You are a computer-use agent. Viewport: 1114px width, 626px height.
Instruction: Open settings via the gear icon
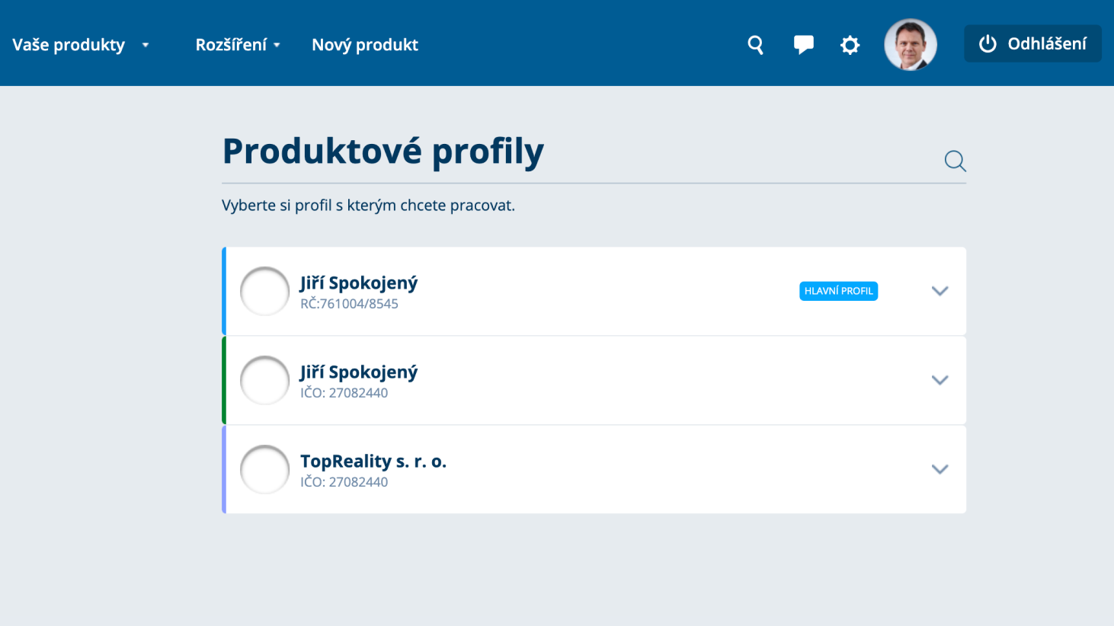850,45
